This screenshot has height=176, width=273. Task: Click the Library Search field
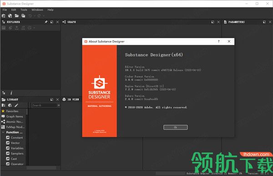(44, 106)
